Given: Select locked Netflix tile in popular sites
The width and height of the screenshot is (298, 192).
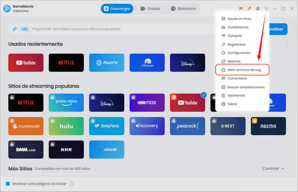Looking at the screenshot, I should (x=26, y=103).
